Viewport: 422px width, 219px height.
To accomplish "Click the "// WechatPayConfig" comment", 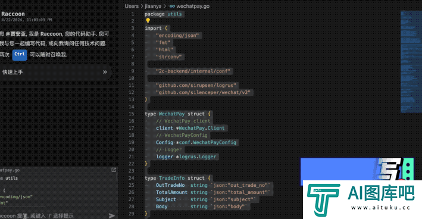I will 182,135.
